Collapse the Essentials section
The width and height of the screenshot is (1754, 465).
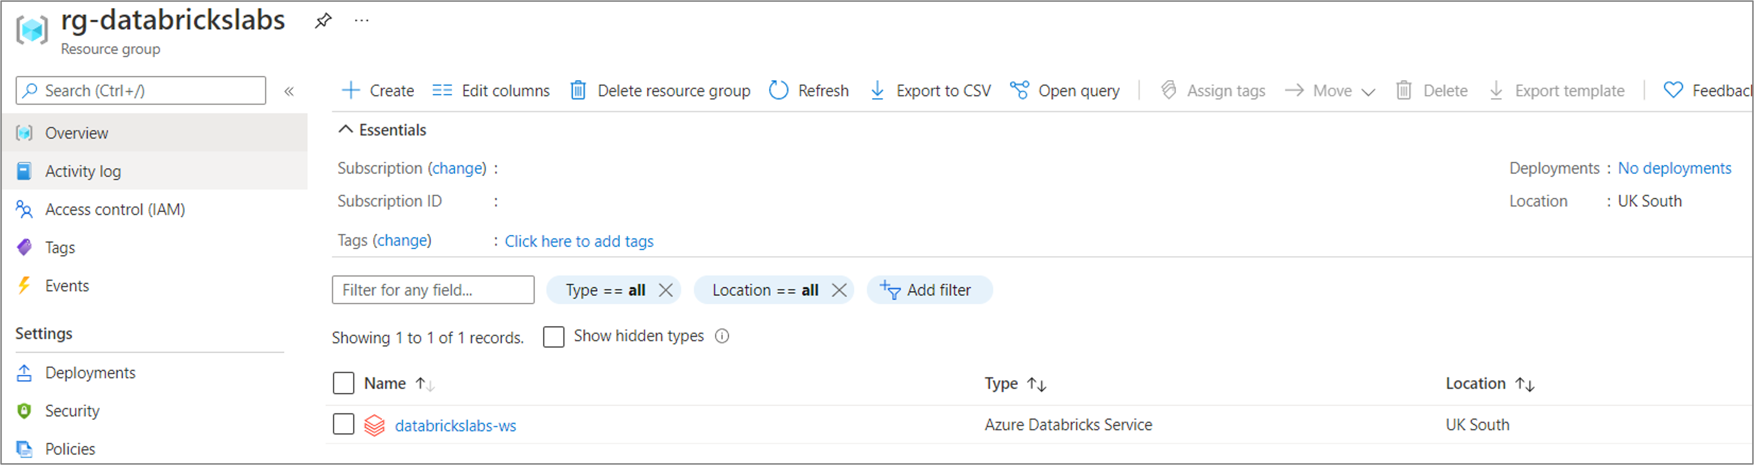pos(382,130)
